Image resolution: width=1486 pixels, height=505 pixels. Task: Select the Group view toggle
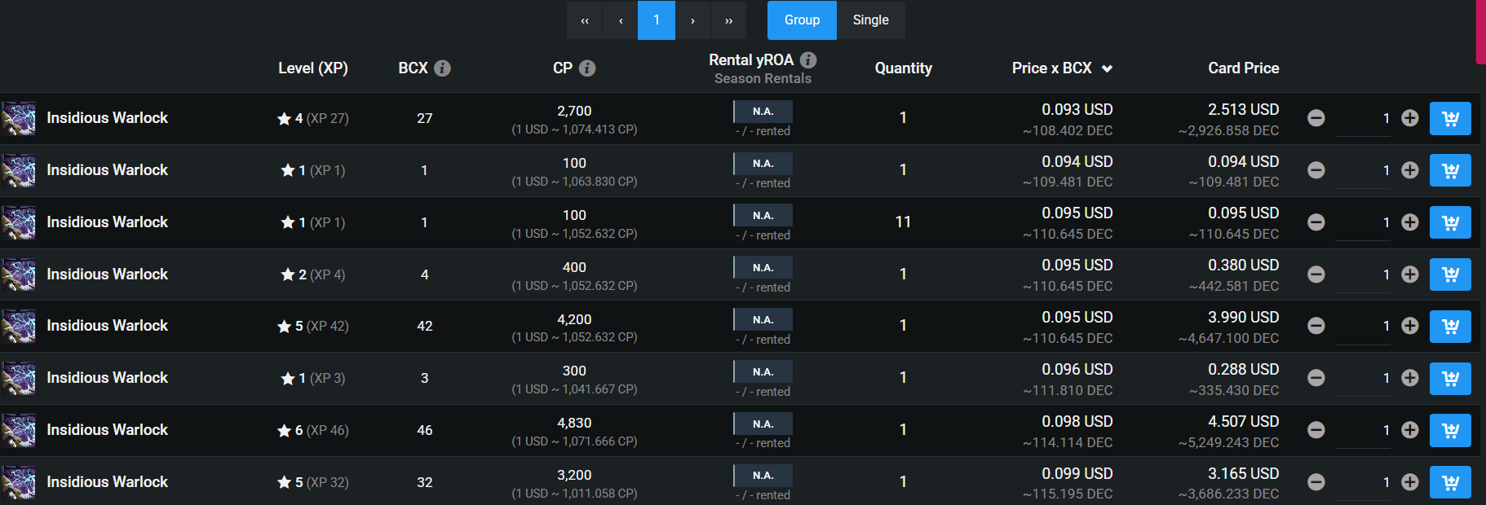(x=802, y=20)
